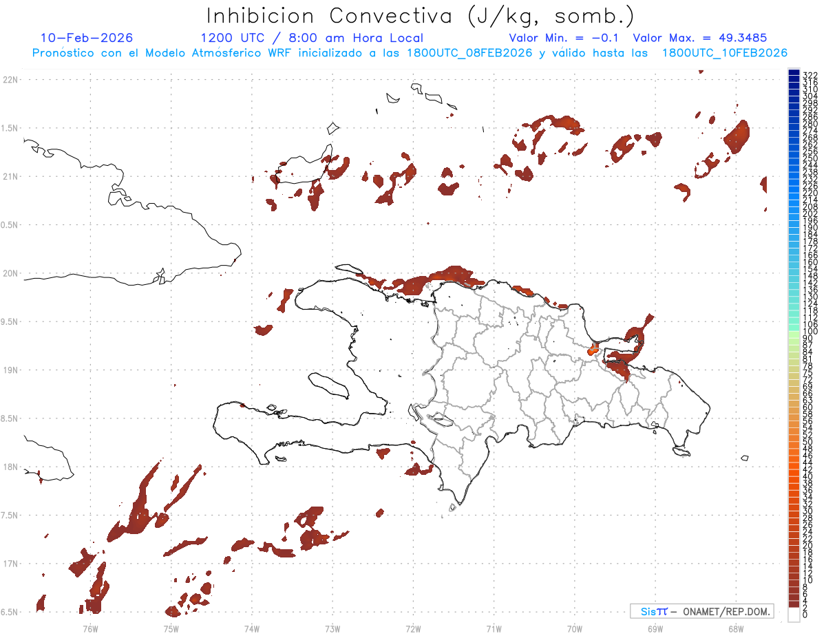
Task: Click the "22N" latitude label
Action: click(10, 80)
